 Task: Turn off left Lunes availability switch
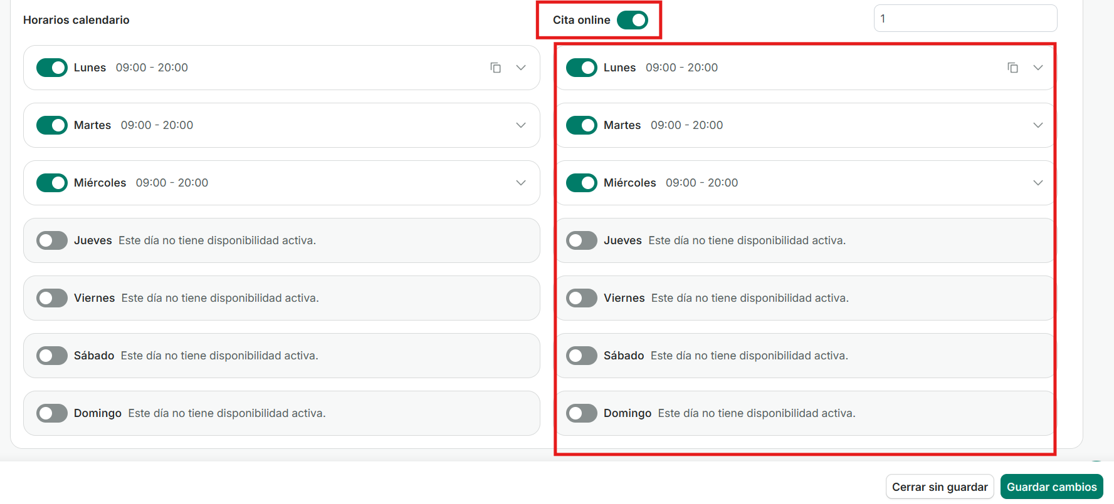[52, 68]
